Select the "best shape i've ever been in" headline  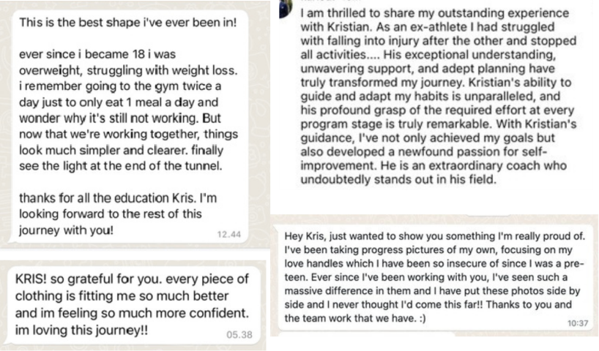128,23
